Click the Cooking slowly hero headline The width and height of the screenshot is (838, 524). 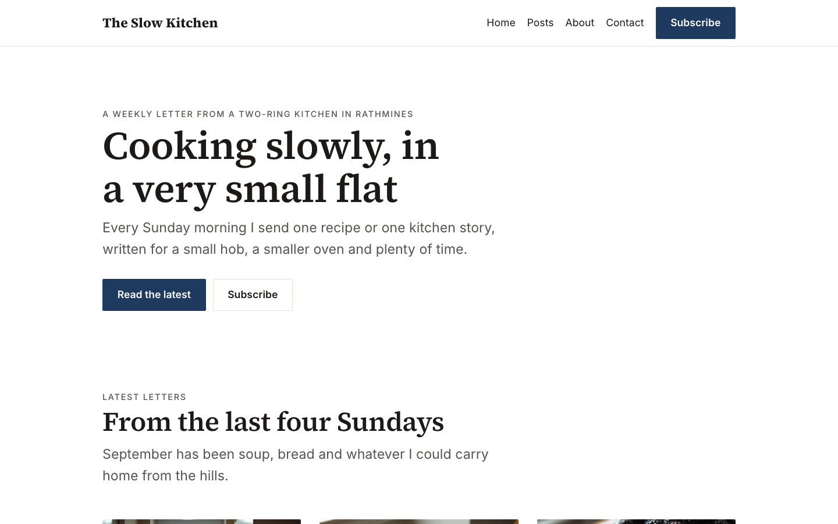[271, 168]
